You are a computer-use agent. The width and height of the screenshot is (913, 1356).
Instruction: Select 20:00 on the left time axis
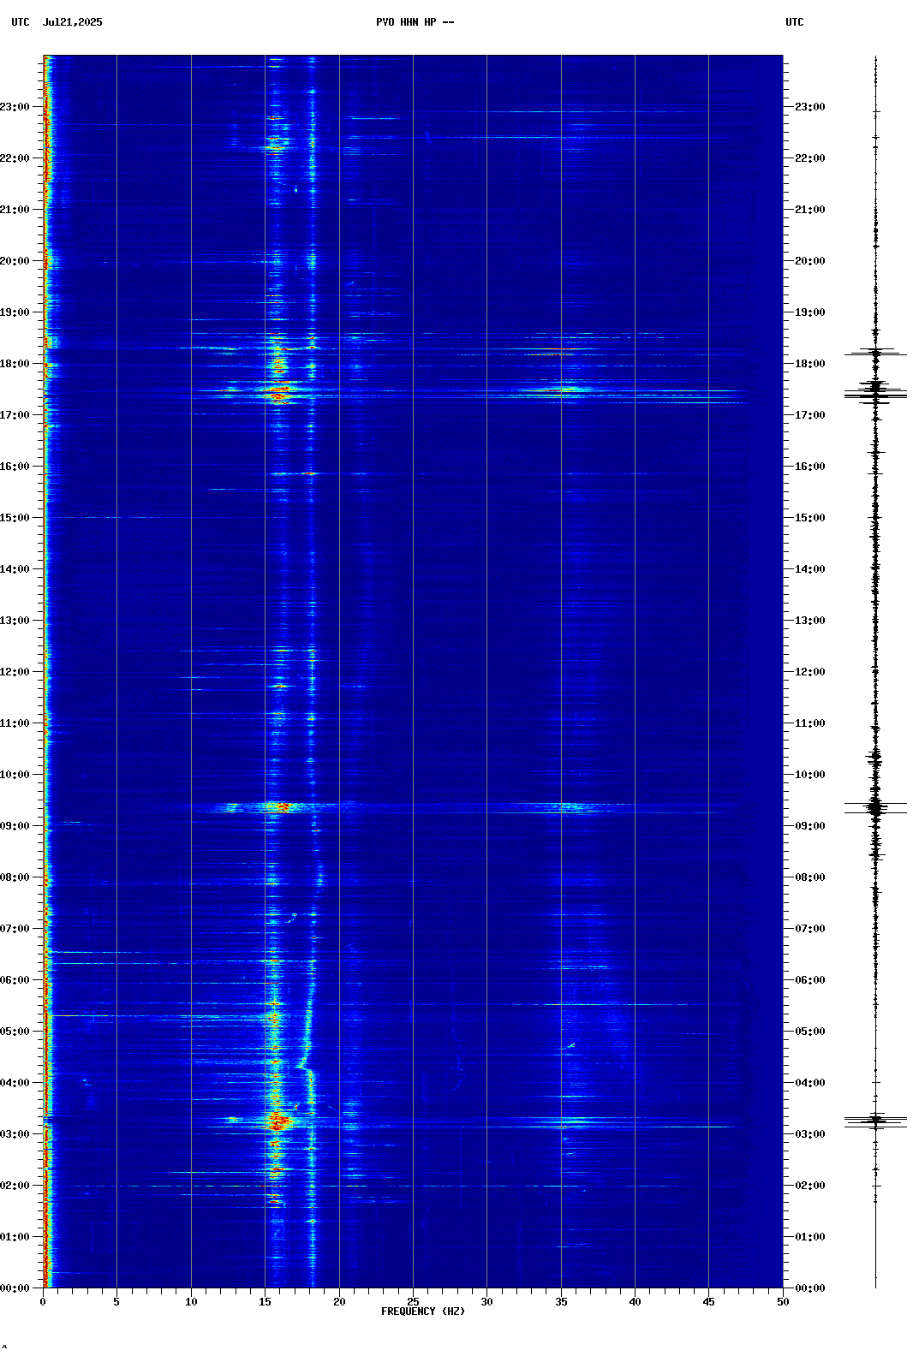click(x=15, y=261)
